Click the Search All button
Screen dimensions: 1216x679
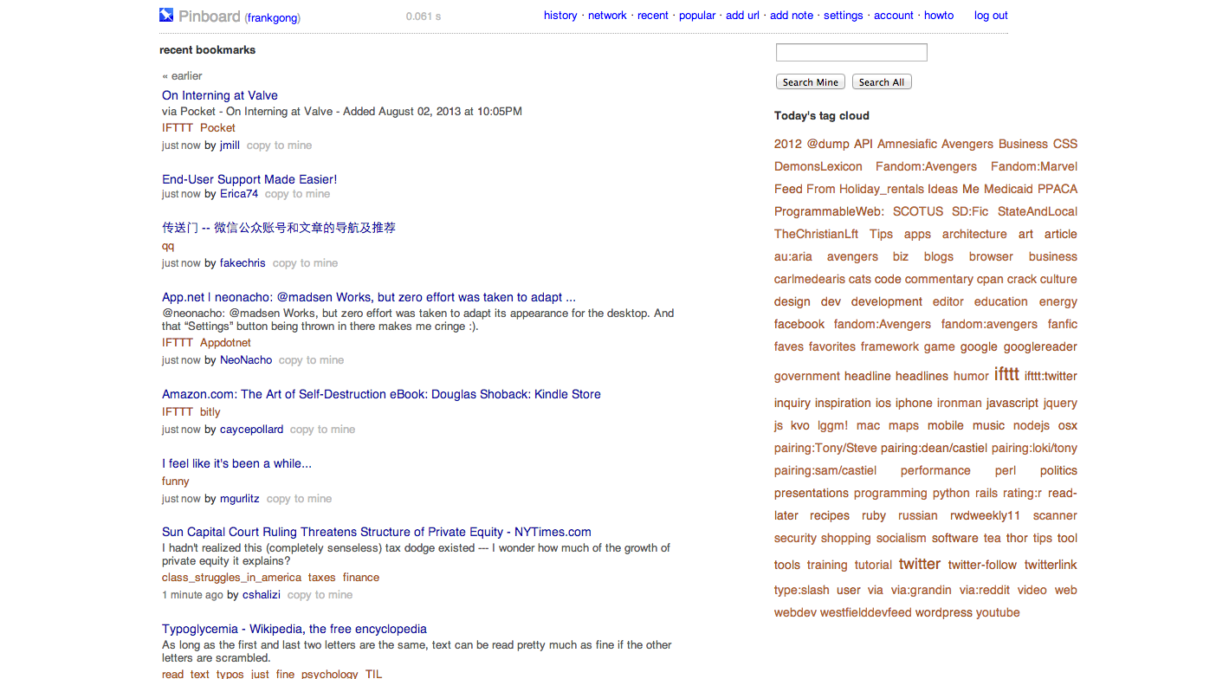(x=882, y=82)
